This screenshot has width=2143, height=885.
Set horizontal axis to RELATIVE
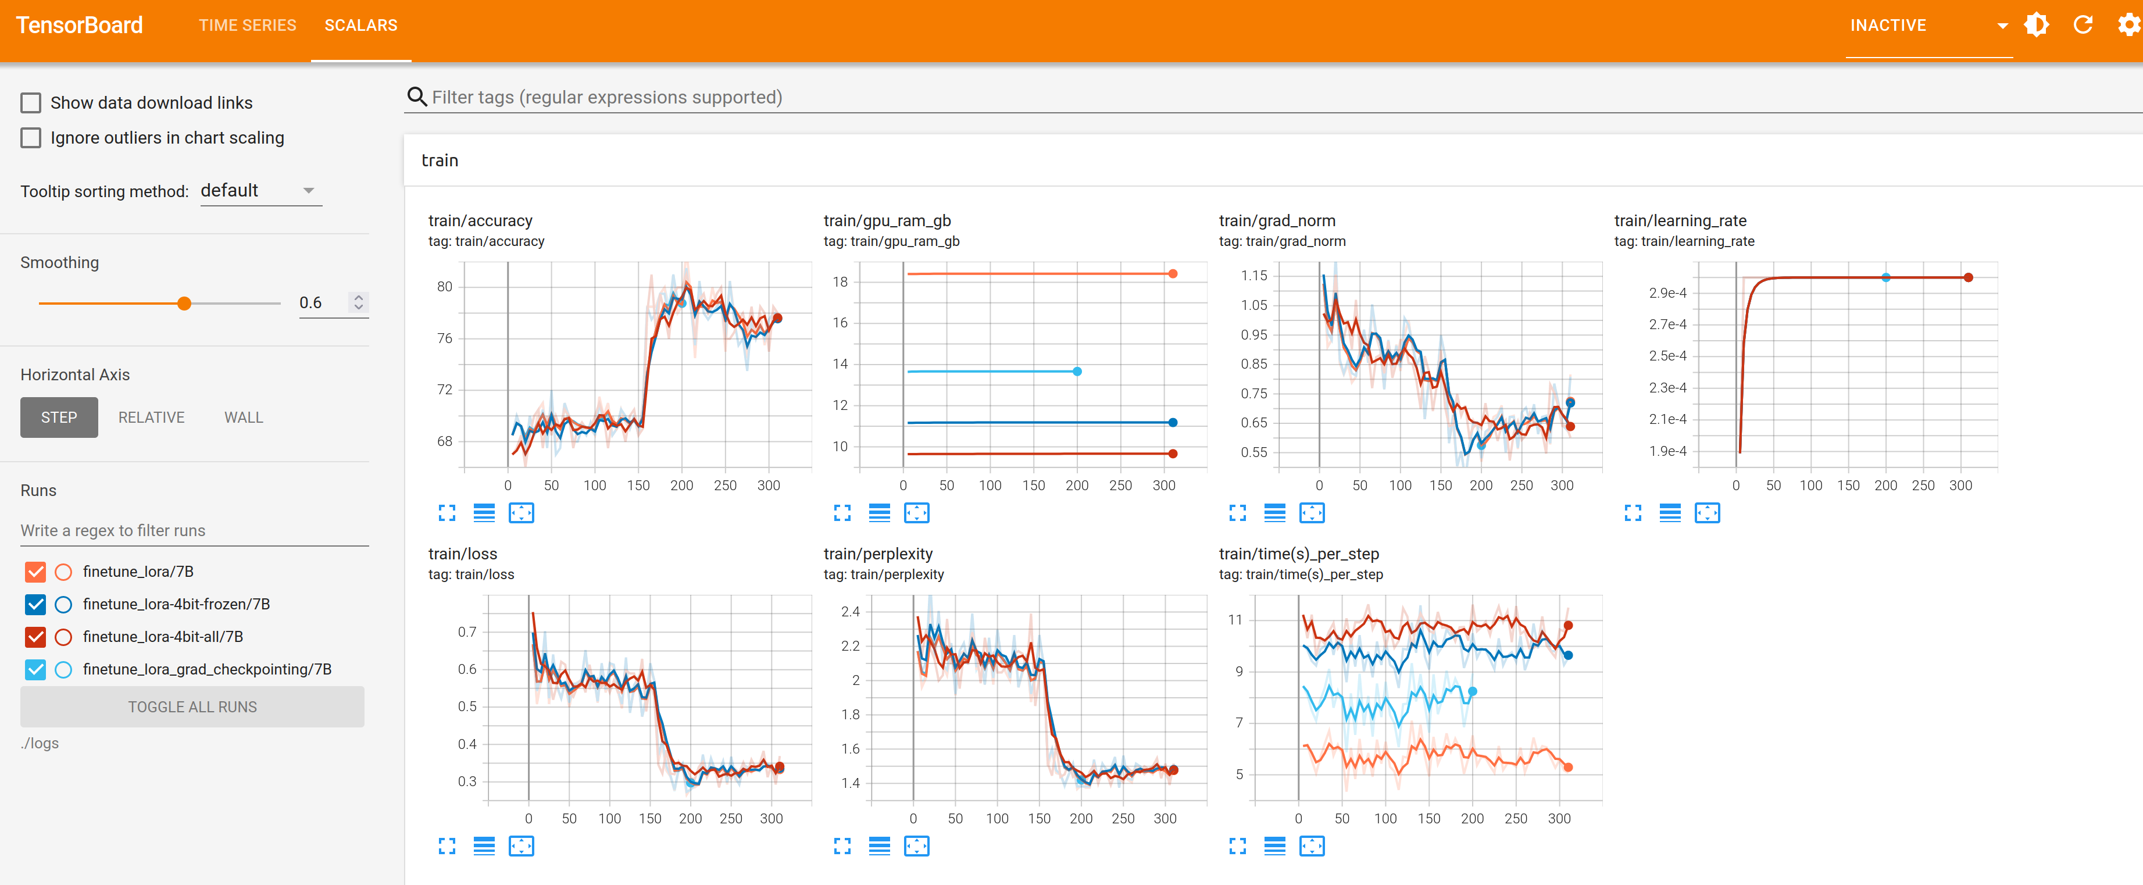pyautogui.click(x=151, y=417)
